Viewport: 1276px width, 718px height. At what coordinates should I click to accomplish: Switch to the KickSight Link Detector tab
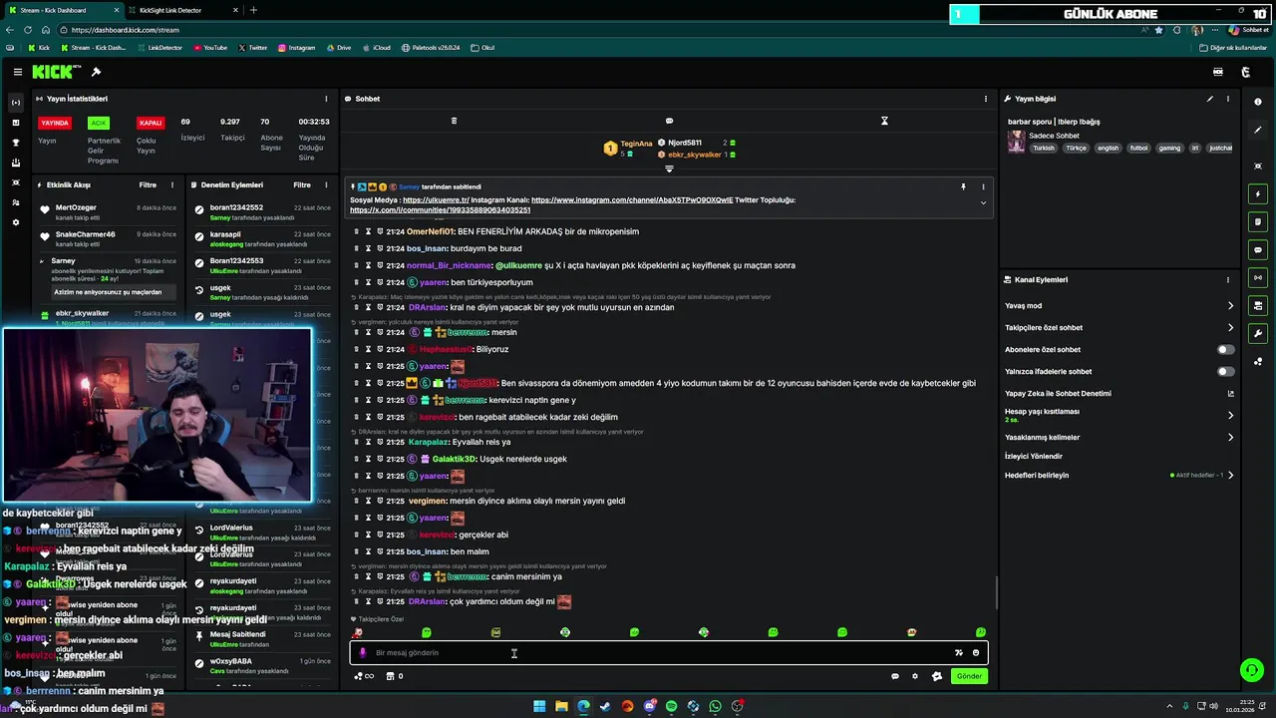coord(177,10)
